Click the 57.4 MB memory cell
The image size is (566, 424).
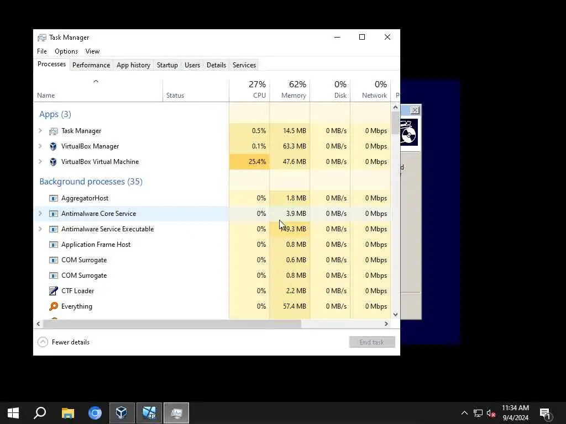(290, 306)
